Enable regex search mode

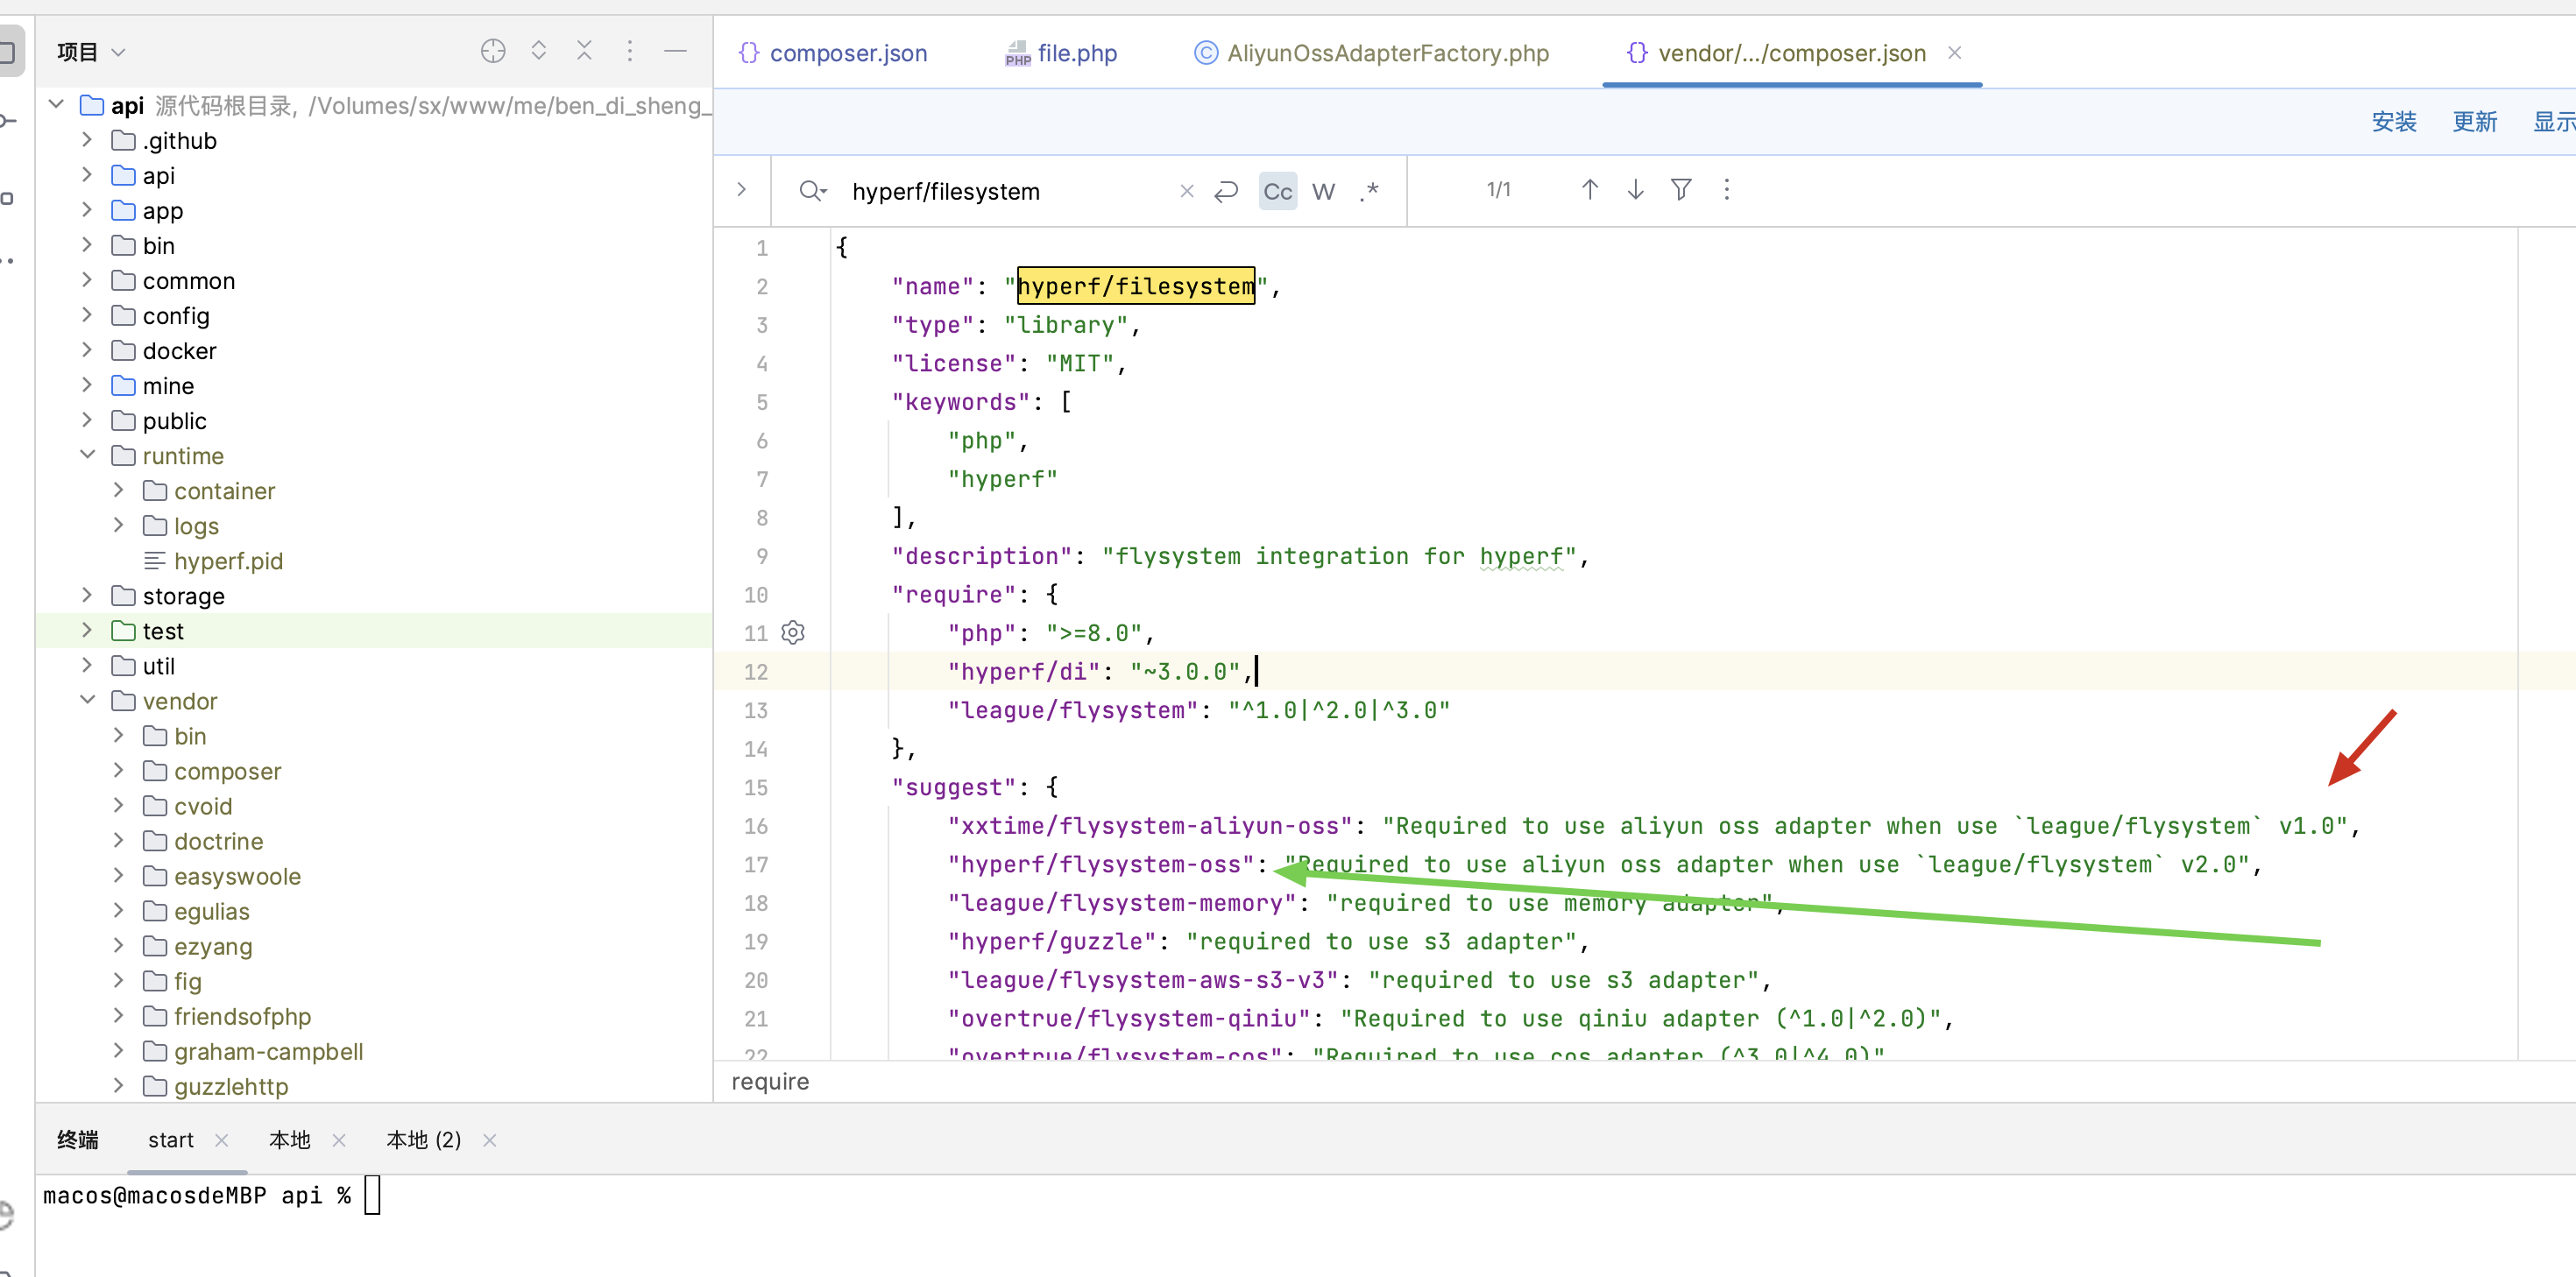(1369, 191)
